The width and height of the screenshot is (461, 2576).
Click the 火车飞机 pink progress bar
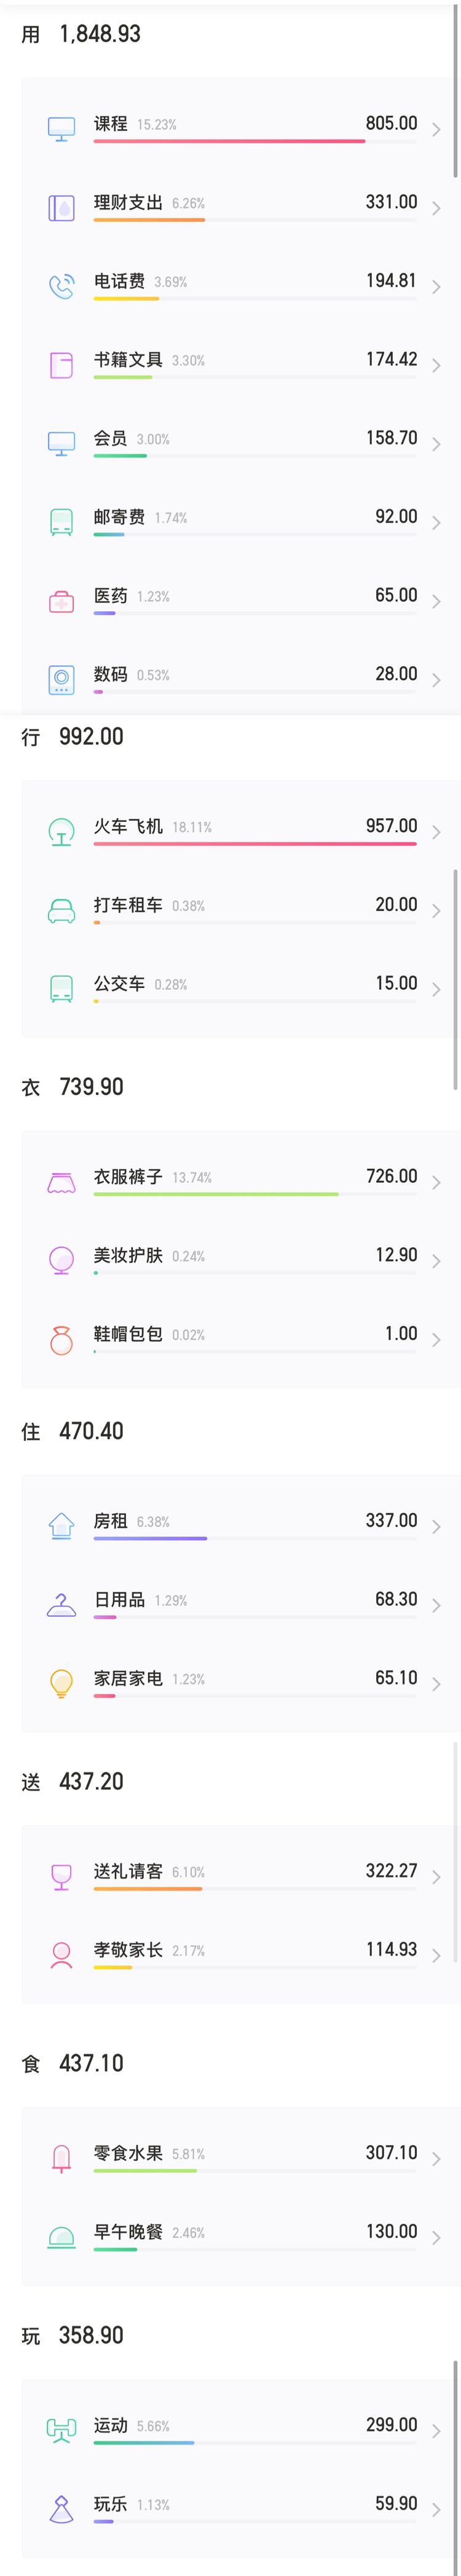pyautogui.click(x=255, y=844)
